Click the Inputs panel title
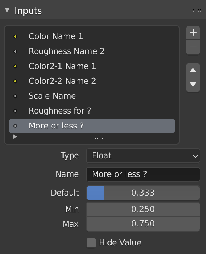 (28, 11)
